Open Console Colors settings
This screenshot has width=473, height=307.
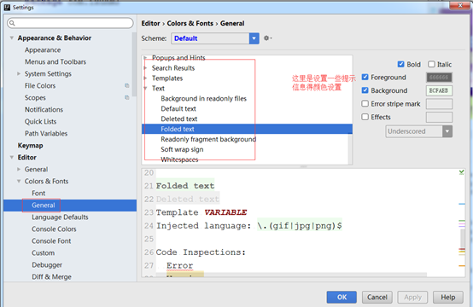click(x=54, y=229)
